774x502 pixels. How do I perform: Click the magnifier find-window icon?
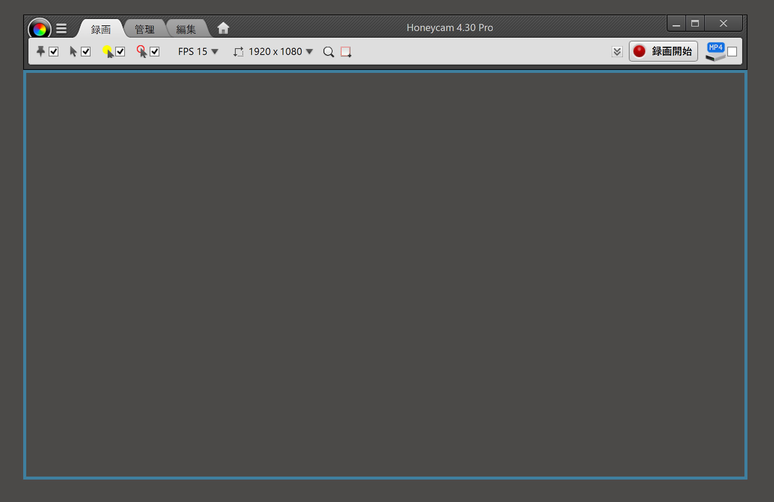point(328,52)
